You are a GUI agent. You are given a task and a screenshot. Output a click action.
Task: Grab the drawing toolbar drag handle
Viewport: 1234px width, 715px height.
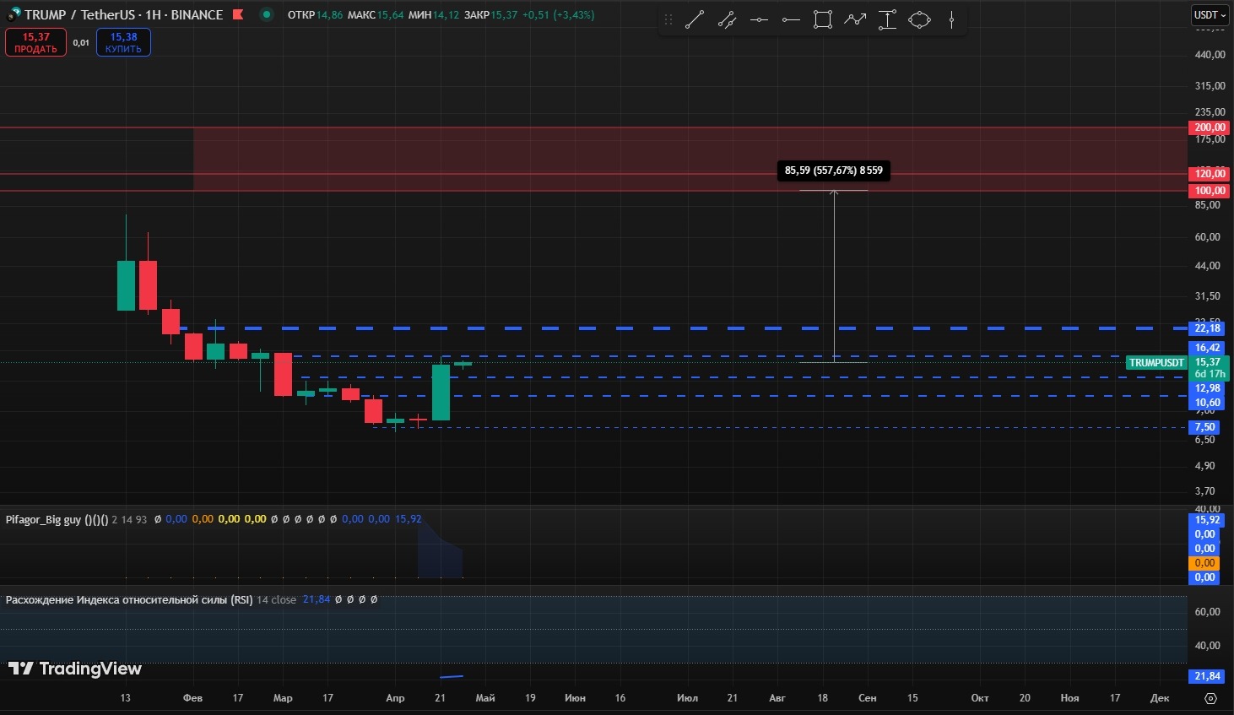point(668,19)
